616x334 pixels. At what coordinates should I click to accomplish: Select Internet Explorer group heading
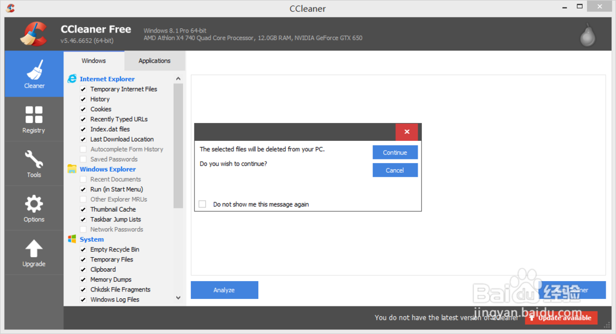(107, 79)
